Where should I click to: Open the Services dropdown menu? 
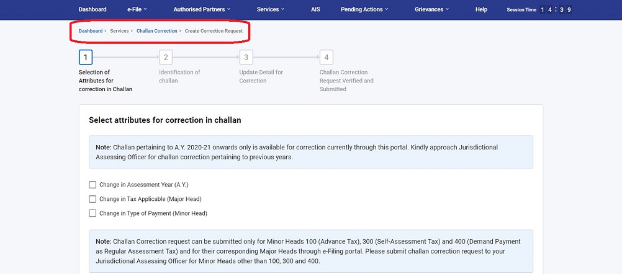(270, 9)
